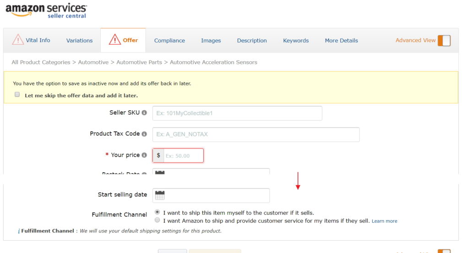The image size is (469, 253).
Task: Click the Advanced View label text
Action: coord(415,40)
